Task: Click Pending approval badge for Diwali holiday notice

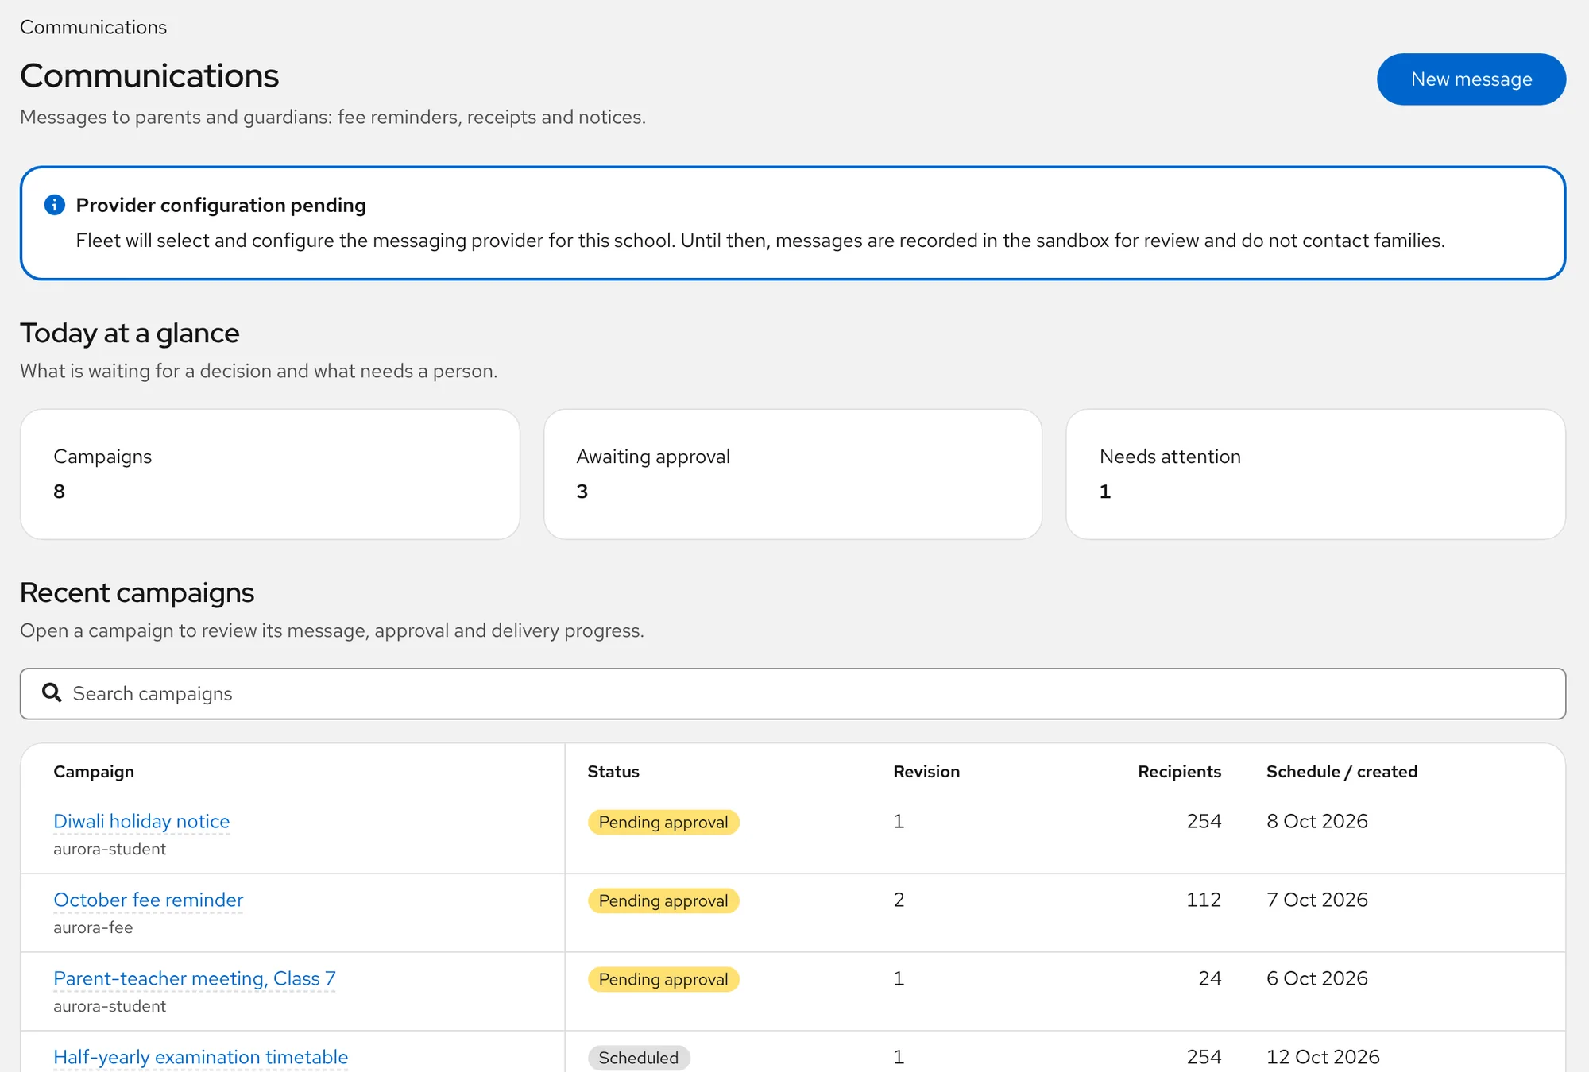Action: (663, 822)
